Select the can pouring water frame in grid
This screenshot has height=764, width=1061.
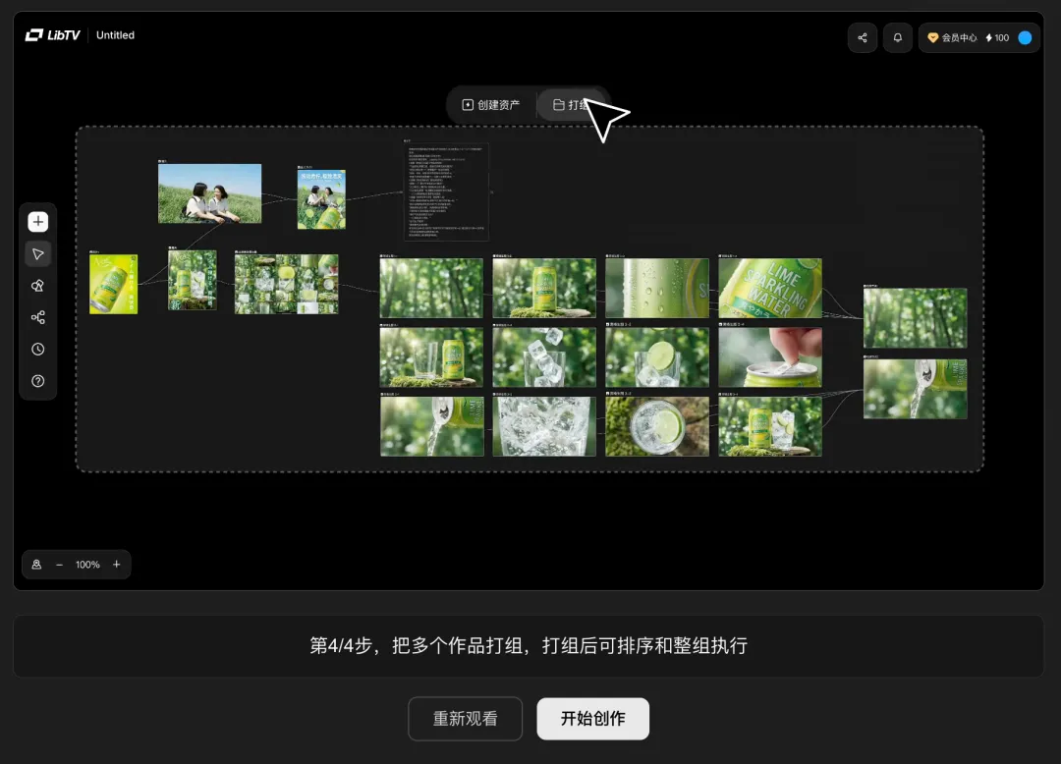click(431, 426)
